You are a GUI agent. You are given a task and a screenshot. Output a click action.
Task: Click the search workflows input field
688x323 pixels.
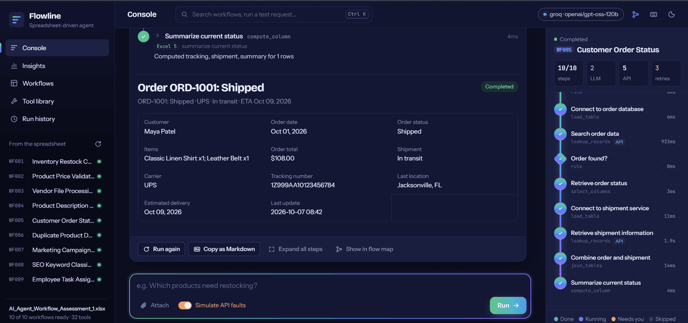[273, 14]
